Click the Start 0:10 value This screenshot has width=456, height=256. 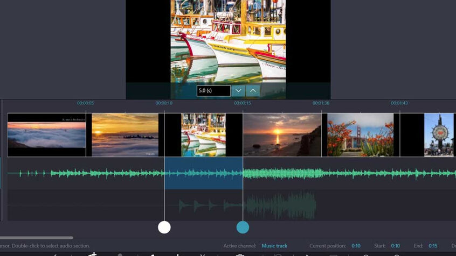click(395, 246)
